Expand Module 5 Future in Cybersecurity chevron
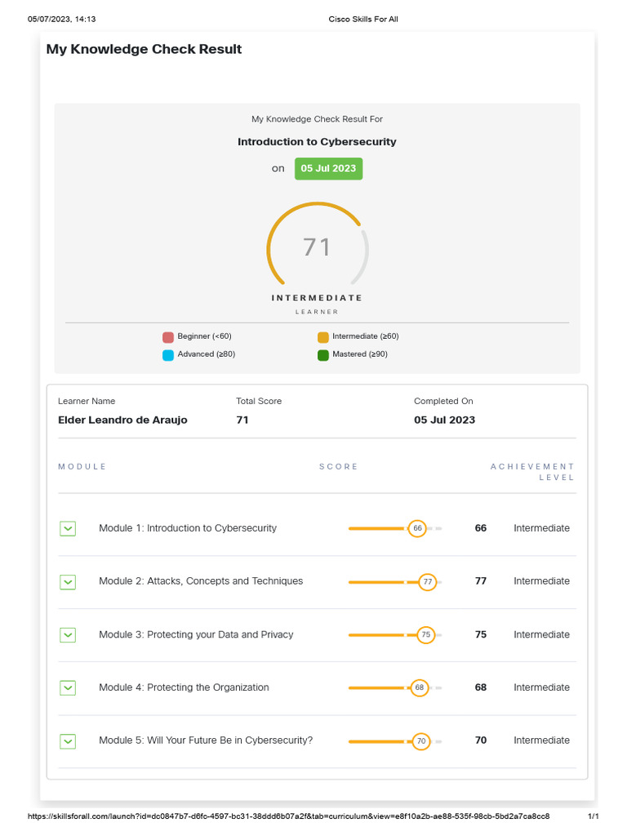627x836 pixels. point(68,741)
